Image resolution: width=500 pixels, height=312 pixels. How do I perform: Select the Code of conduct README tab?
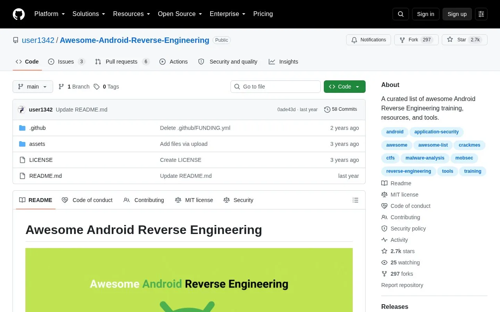[x=87, y=200]
